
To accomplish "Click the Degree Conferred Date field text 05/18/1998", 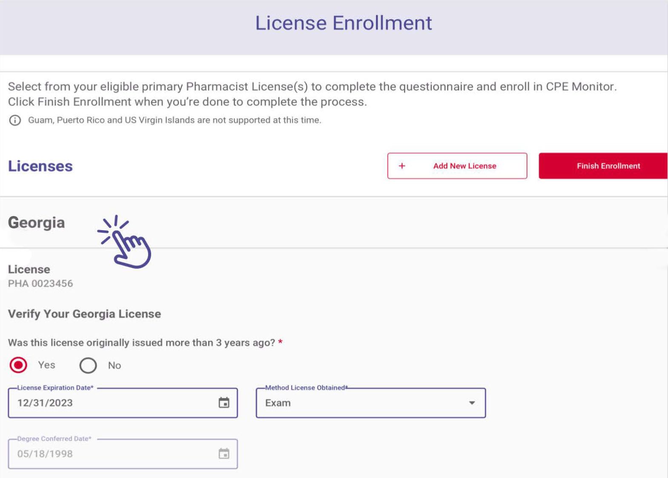I will (x=45, y=454).
